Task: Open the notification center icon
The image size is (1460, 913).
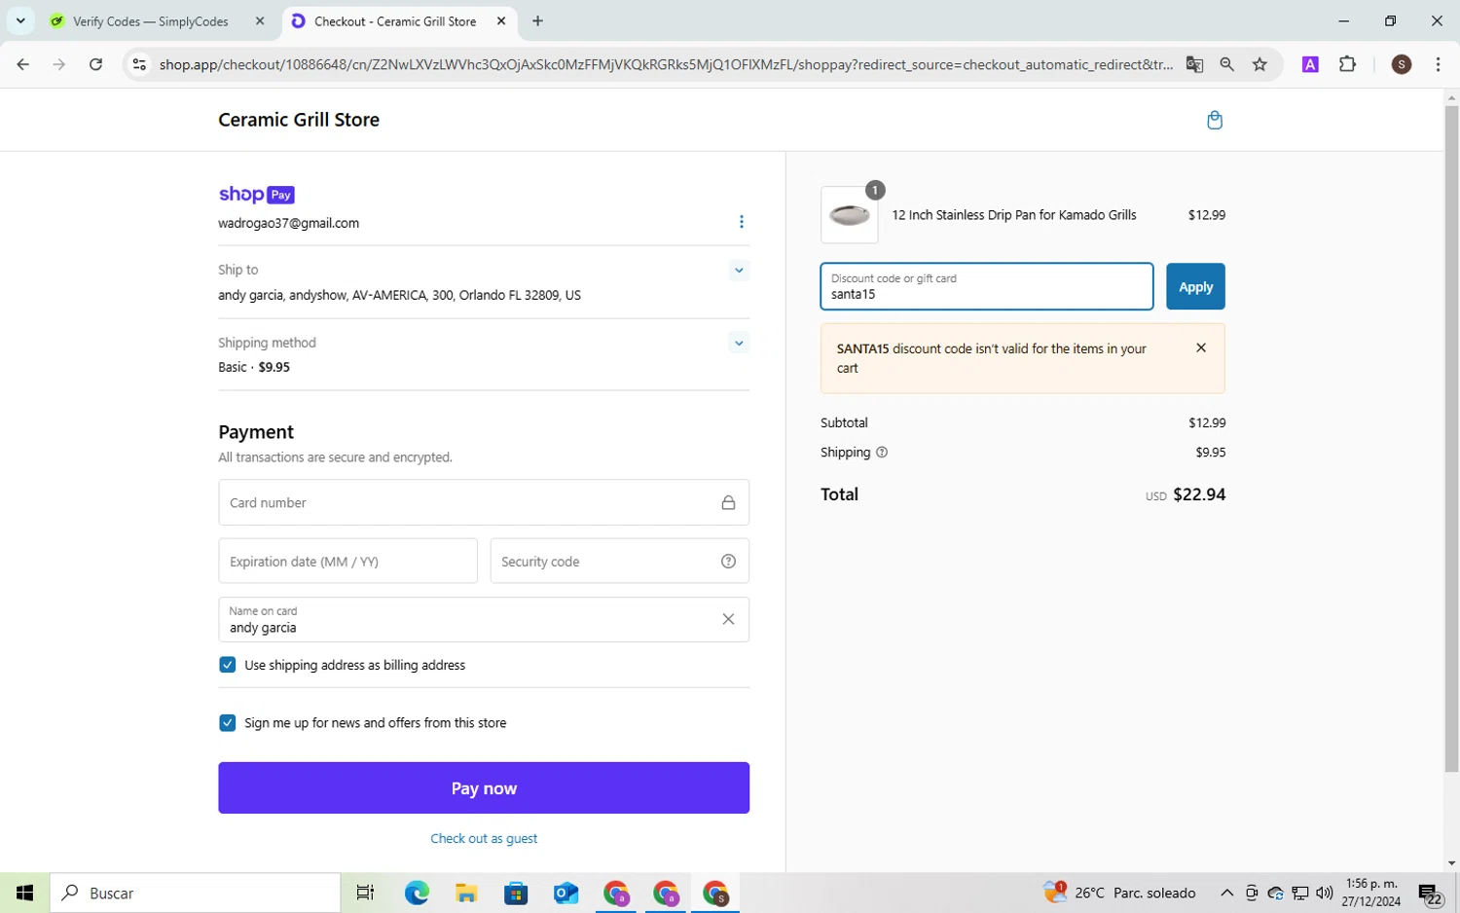Action: (1429, 894)
